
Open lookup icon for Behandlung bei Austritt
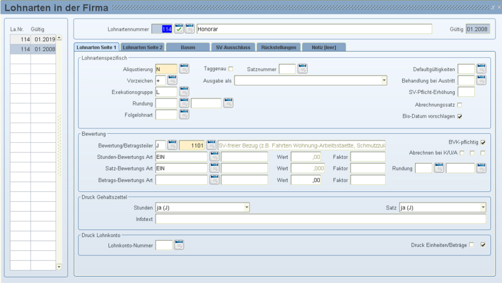point(481,80)
